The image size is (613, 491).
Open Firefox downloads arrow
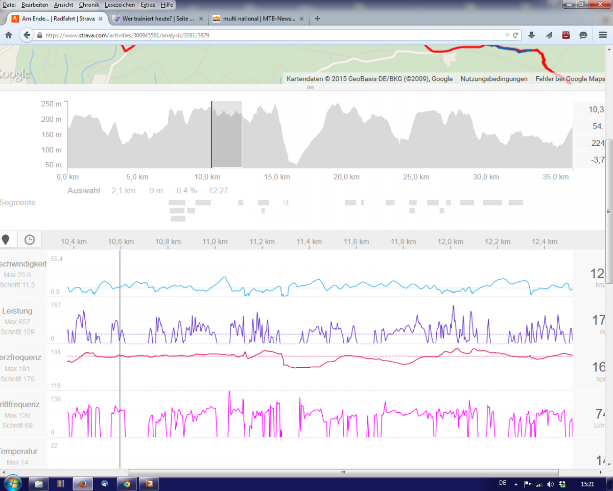coord(531,35)
